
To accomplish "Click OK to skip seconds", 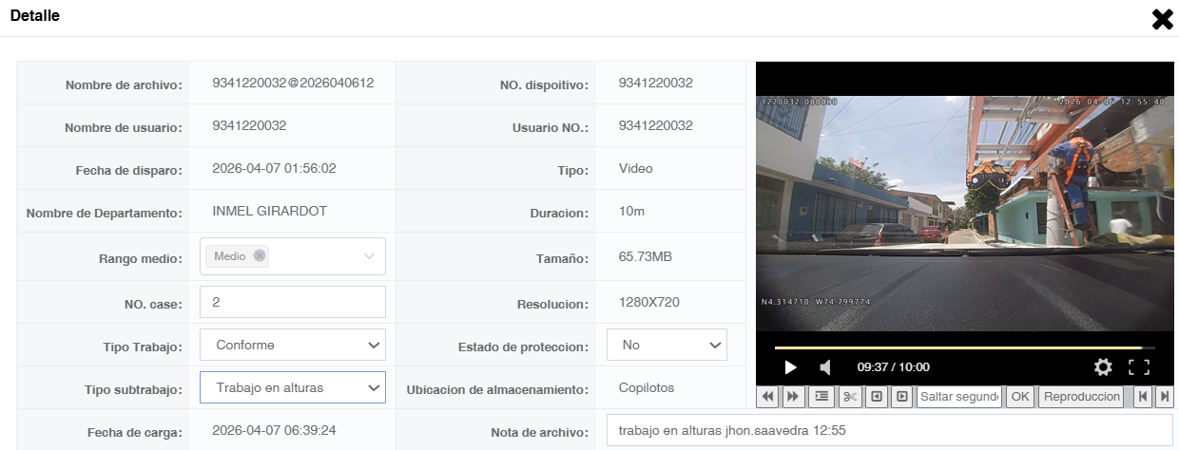I will pos(1020,396).
